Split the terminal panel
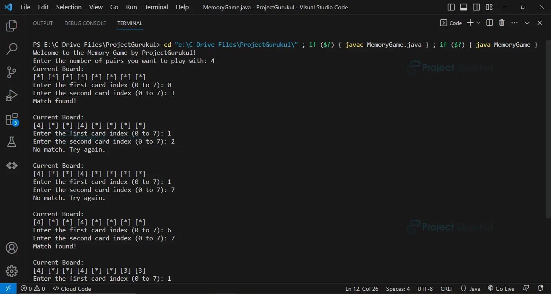 pos(490,23)
